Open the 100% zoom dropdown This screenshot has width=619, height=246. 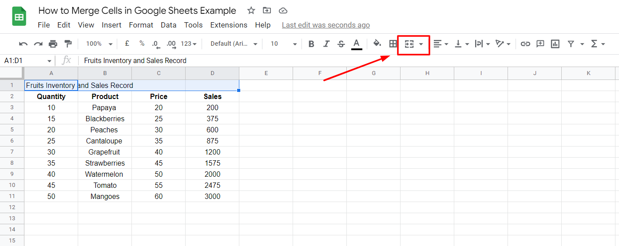click(99, 44)
